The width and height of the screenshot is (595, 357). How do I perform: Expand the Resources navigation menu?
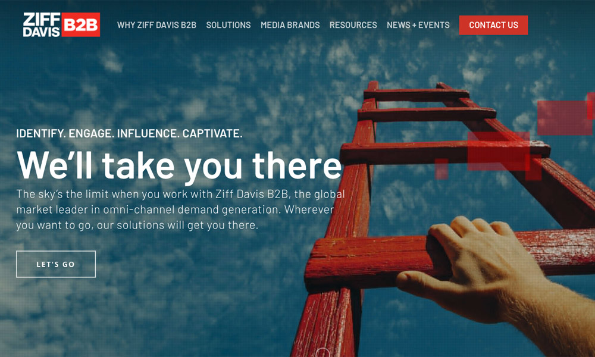coord(353,25)
